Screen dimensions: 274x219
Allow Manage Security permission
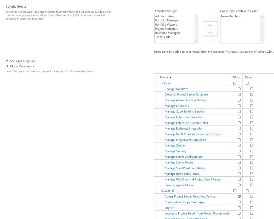point(239,151)
